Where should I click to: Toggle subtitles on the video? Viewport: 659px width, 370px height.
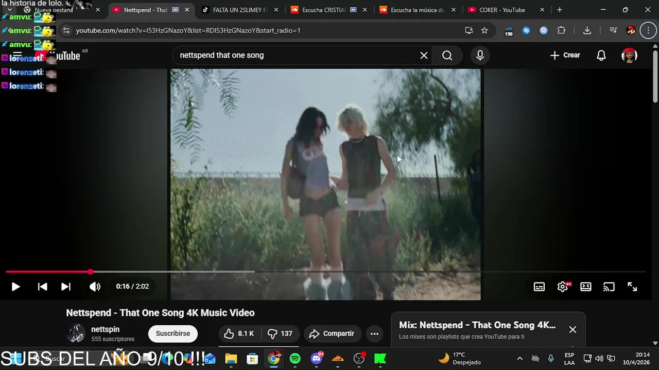539,287
